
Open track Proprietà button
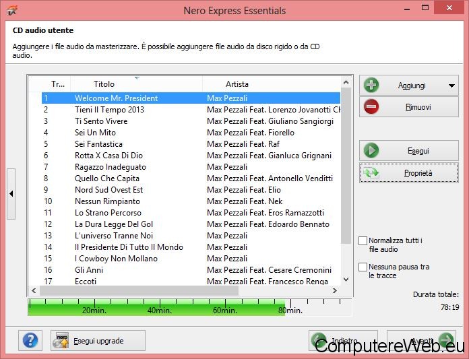coord(409,173)
